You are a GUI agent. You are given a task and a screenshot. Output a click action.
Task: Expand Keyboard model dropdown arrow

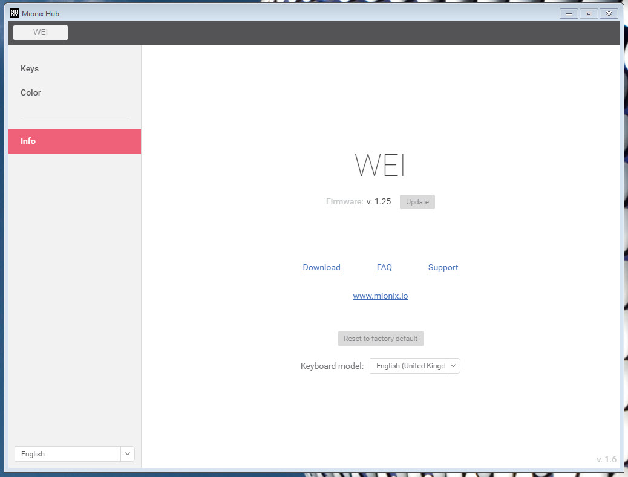[453, 366]
